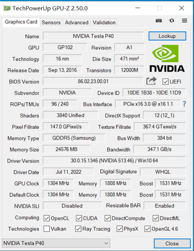Open the NVIDIA Tesla P40 GPU dropdown
194x251 pixels.
pyautogui.click(x=56, y=243)
